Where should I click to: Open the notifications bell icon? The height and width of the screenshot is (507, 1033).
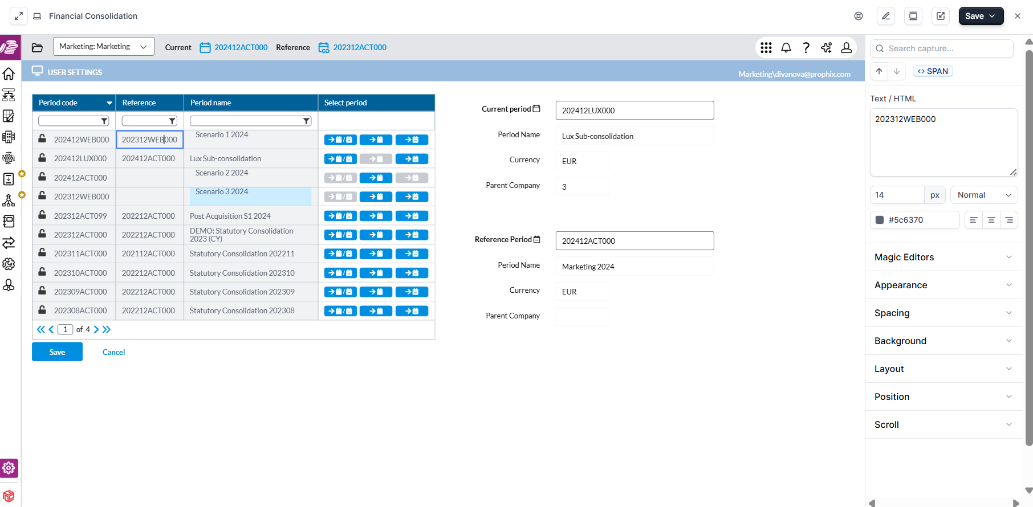tap(786, 48)
